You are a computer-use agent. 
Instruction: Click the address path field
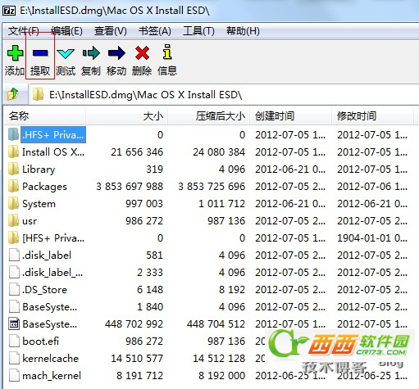point(224,95)
